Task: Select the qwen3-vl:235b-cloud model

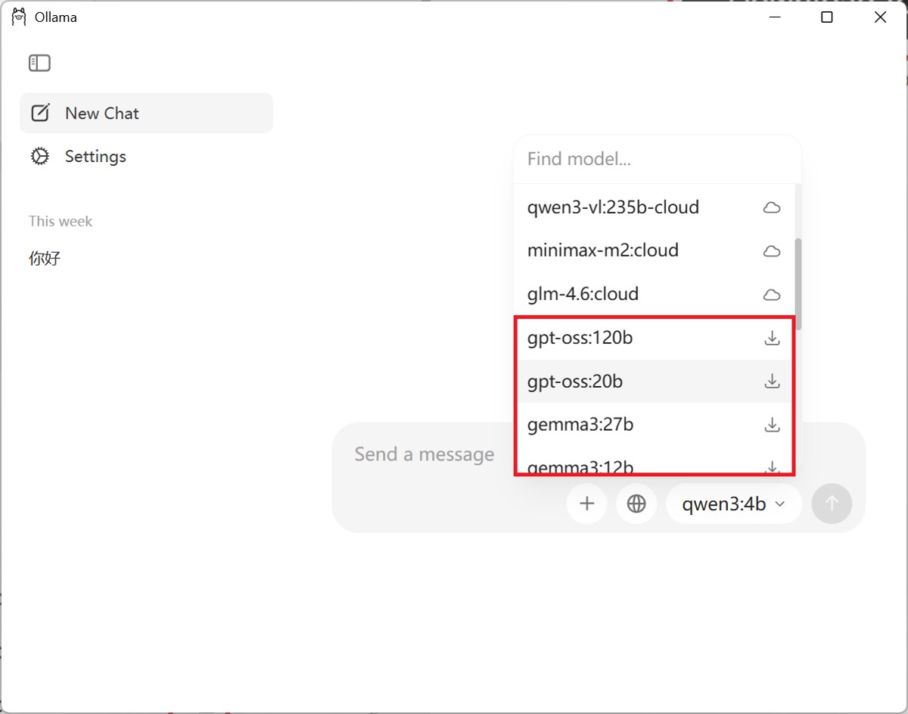Action: click(x=654, y=207)
